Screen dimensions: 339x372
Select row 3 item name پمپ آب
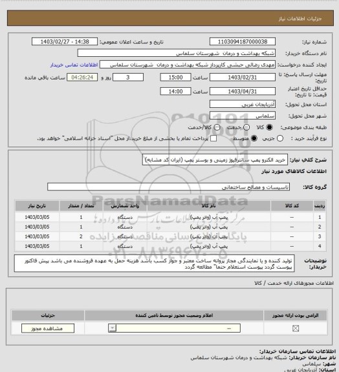tap(209, 236)
